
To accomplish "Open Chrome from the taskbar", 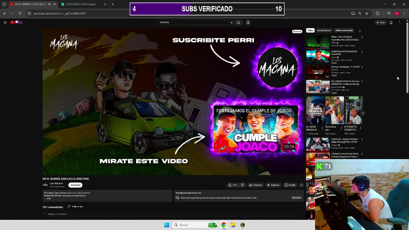I will click(x=224, y=225).
